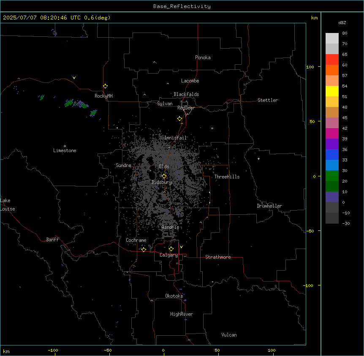Select the white plus marker west of Drumheller
The image size is (364, 356).
258,159
